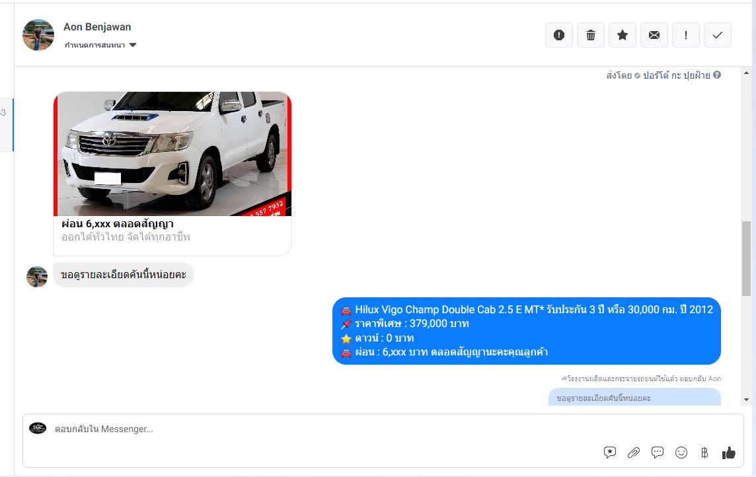This screenshot has width=756, height=477.
Task: Delete the conversation using the trash icon
Action: tap(591, 35)
